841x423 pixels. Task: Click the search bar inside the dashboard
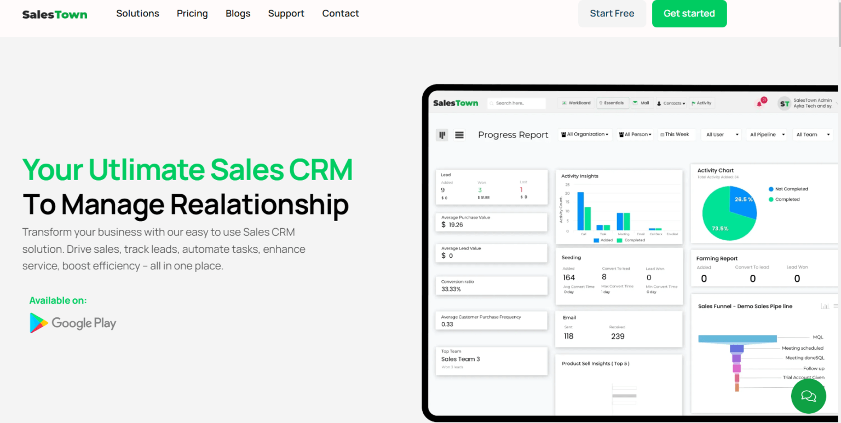point(516,103)
